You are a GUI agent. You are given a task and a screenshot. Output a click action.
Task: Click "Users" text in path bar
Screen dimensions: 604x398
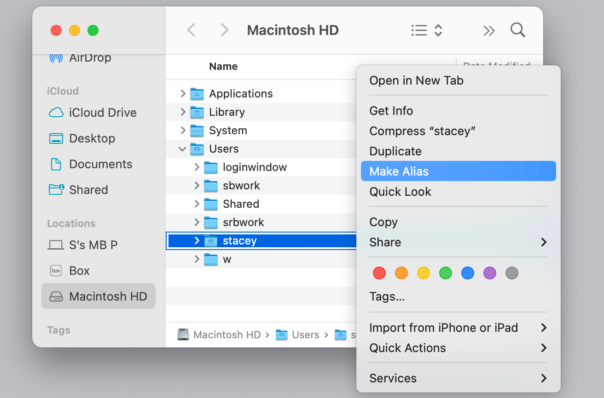pyautogui.click(x=306, y=335)
